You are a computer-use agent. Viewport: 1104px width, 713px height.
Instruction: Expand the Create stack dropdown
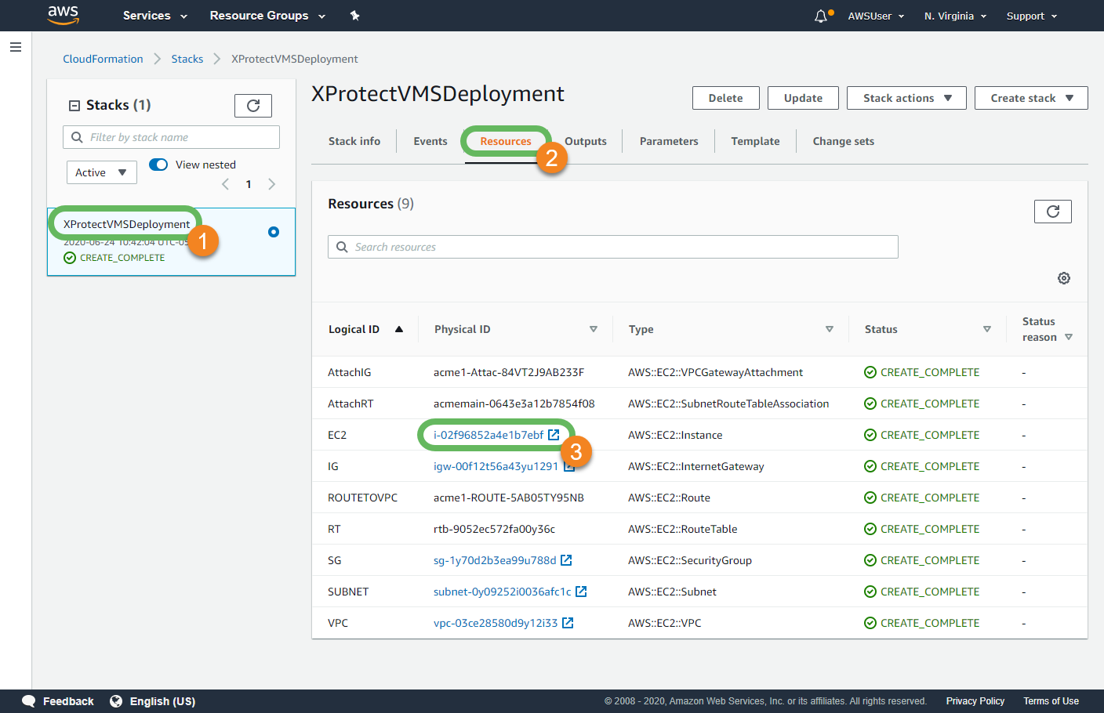1030,98
